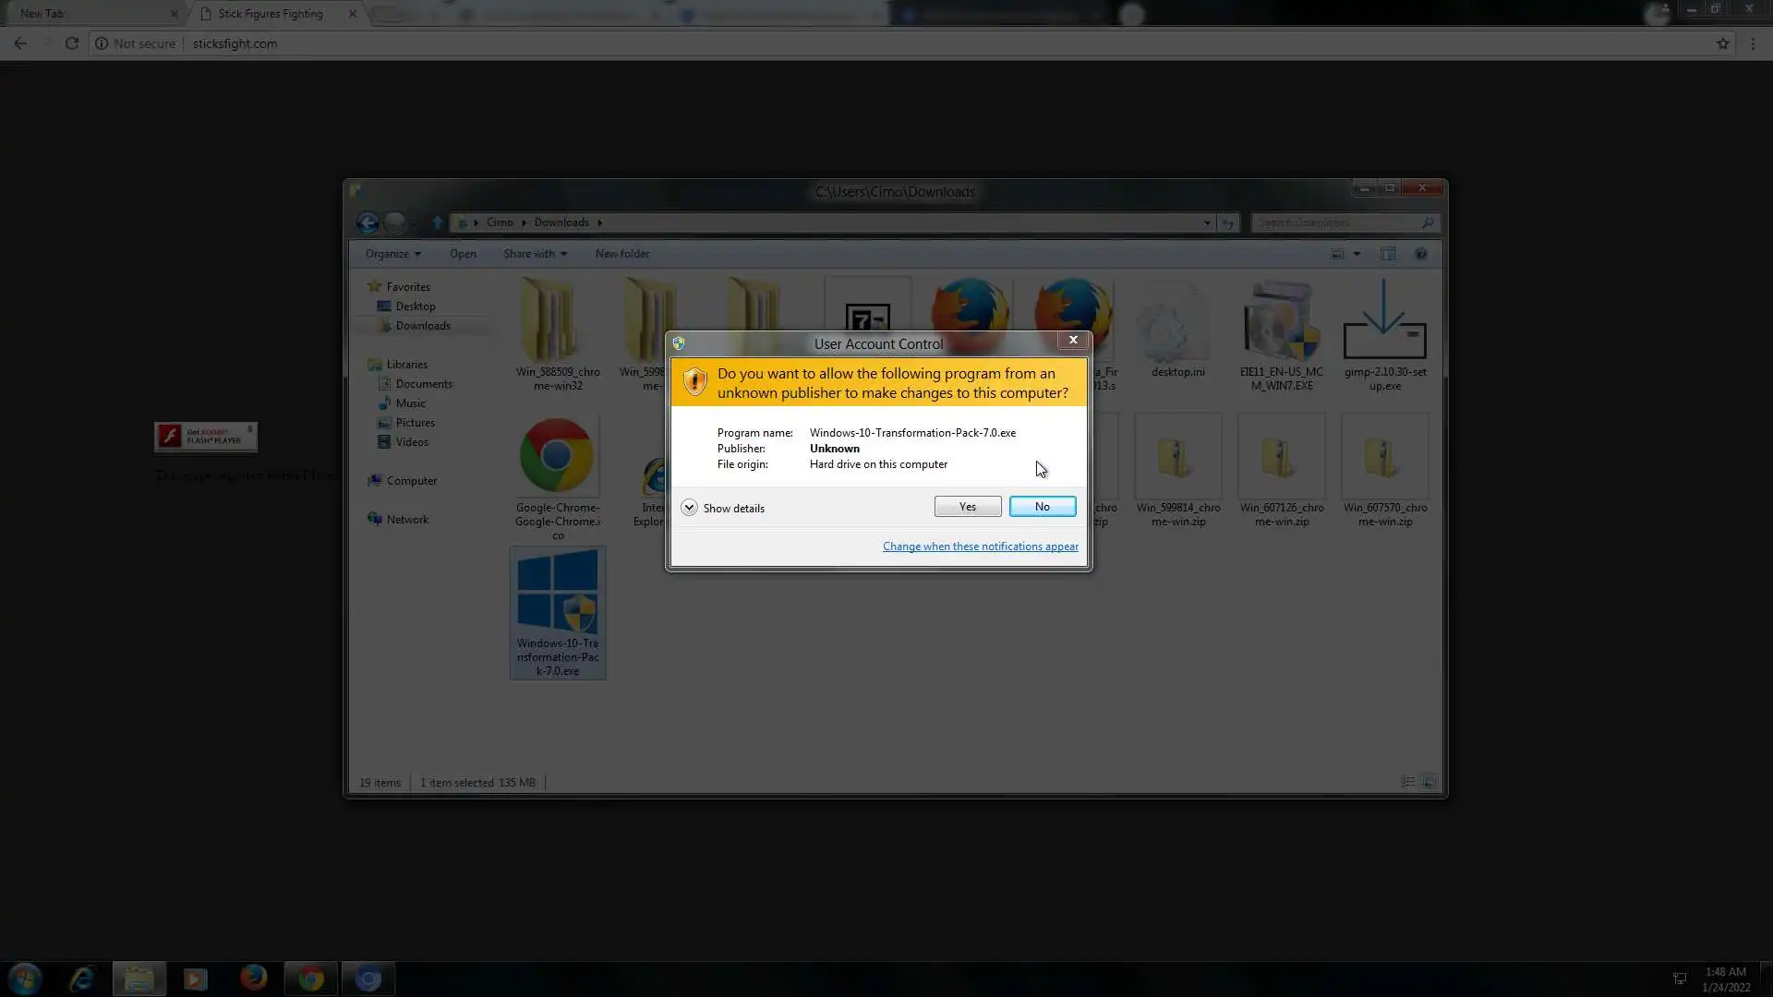This screenshot has width=1773, height=997.
Task: Click Yes in User Account Control
Action: coord(967,507)
